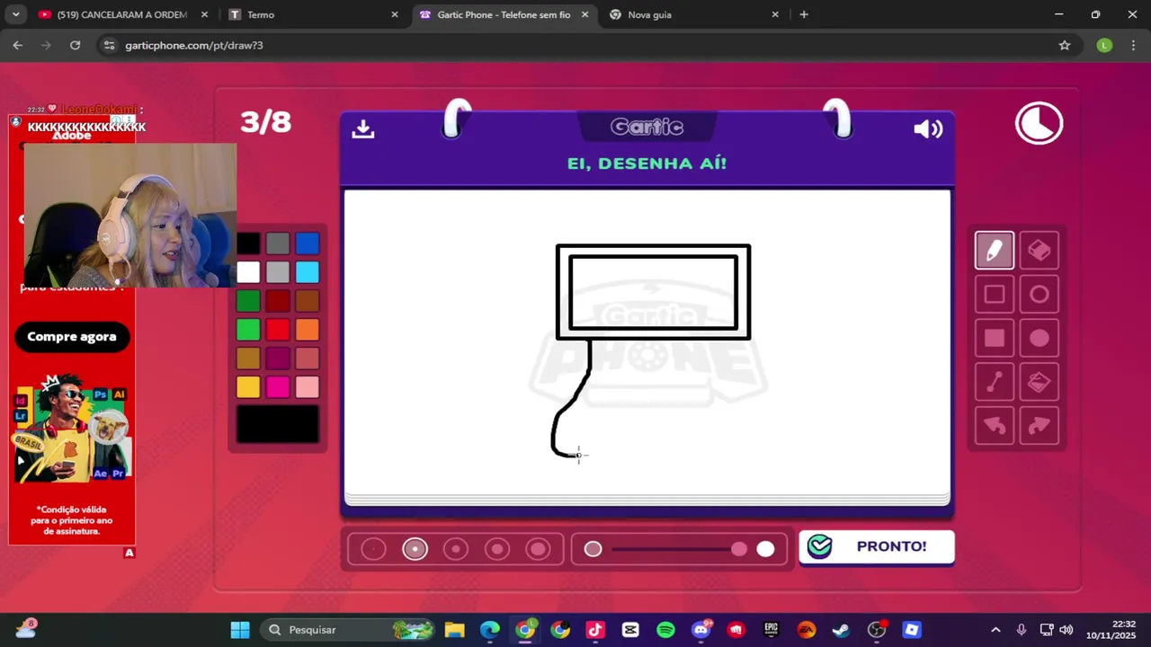This screenshot has width=1151, height=647.
Task: Select the paint bucket fill tool
Action: point(1039,383)
